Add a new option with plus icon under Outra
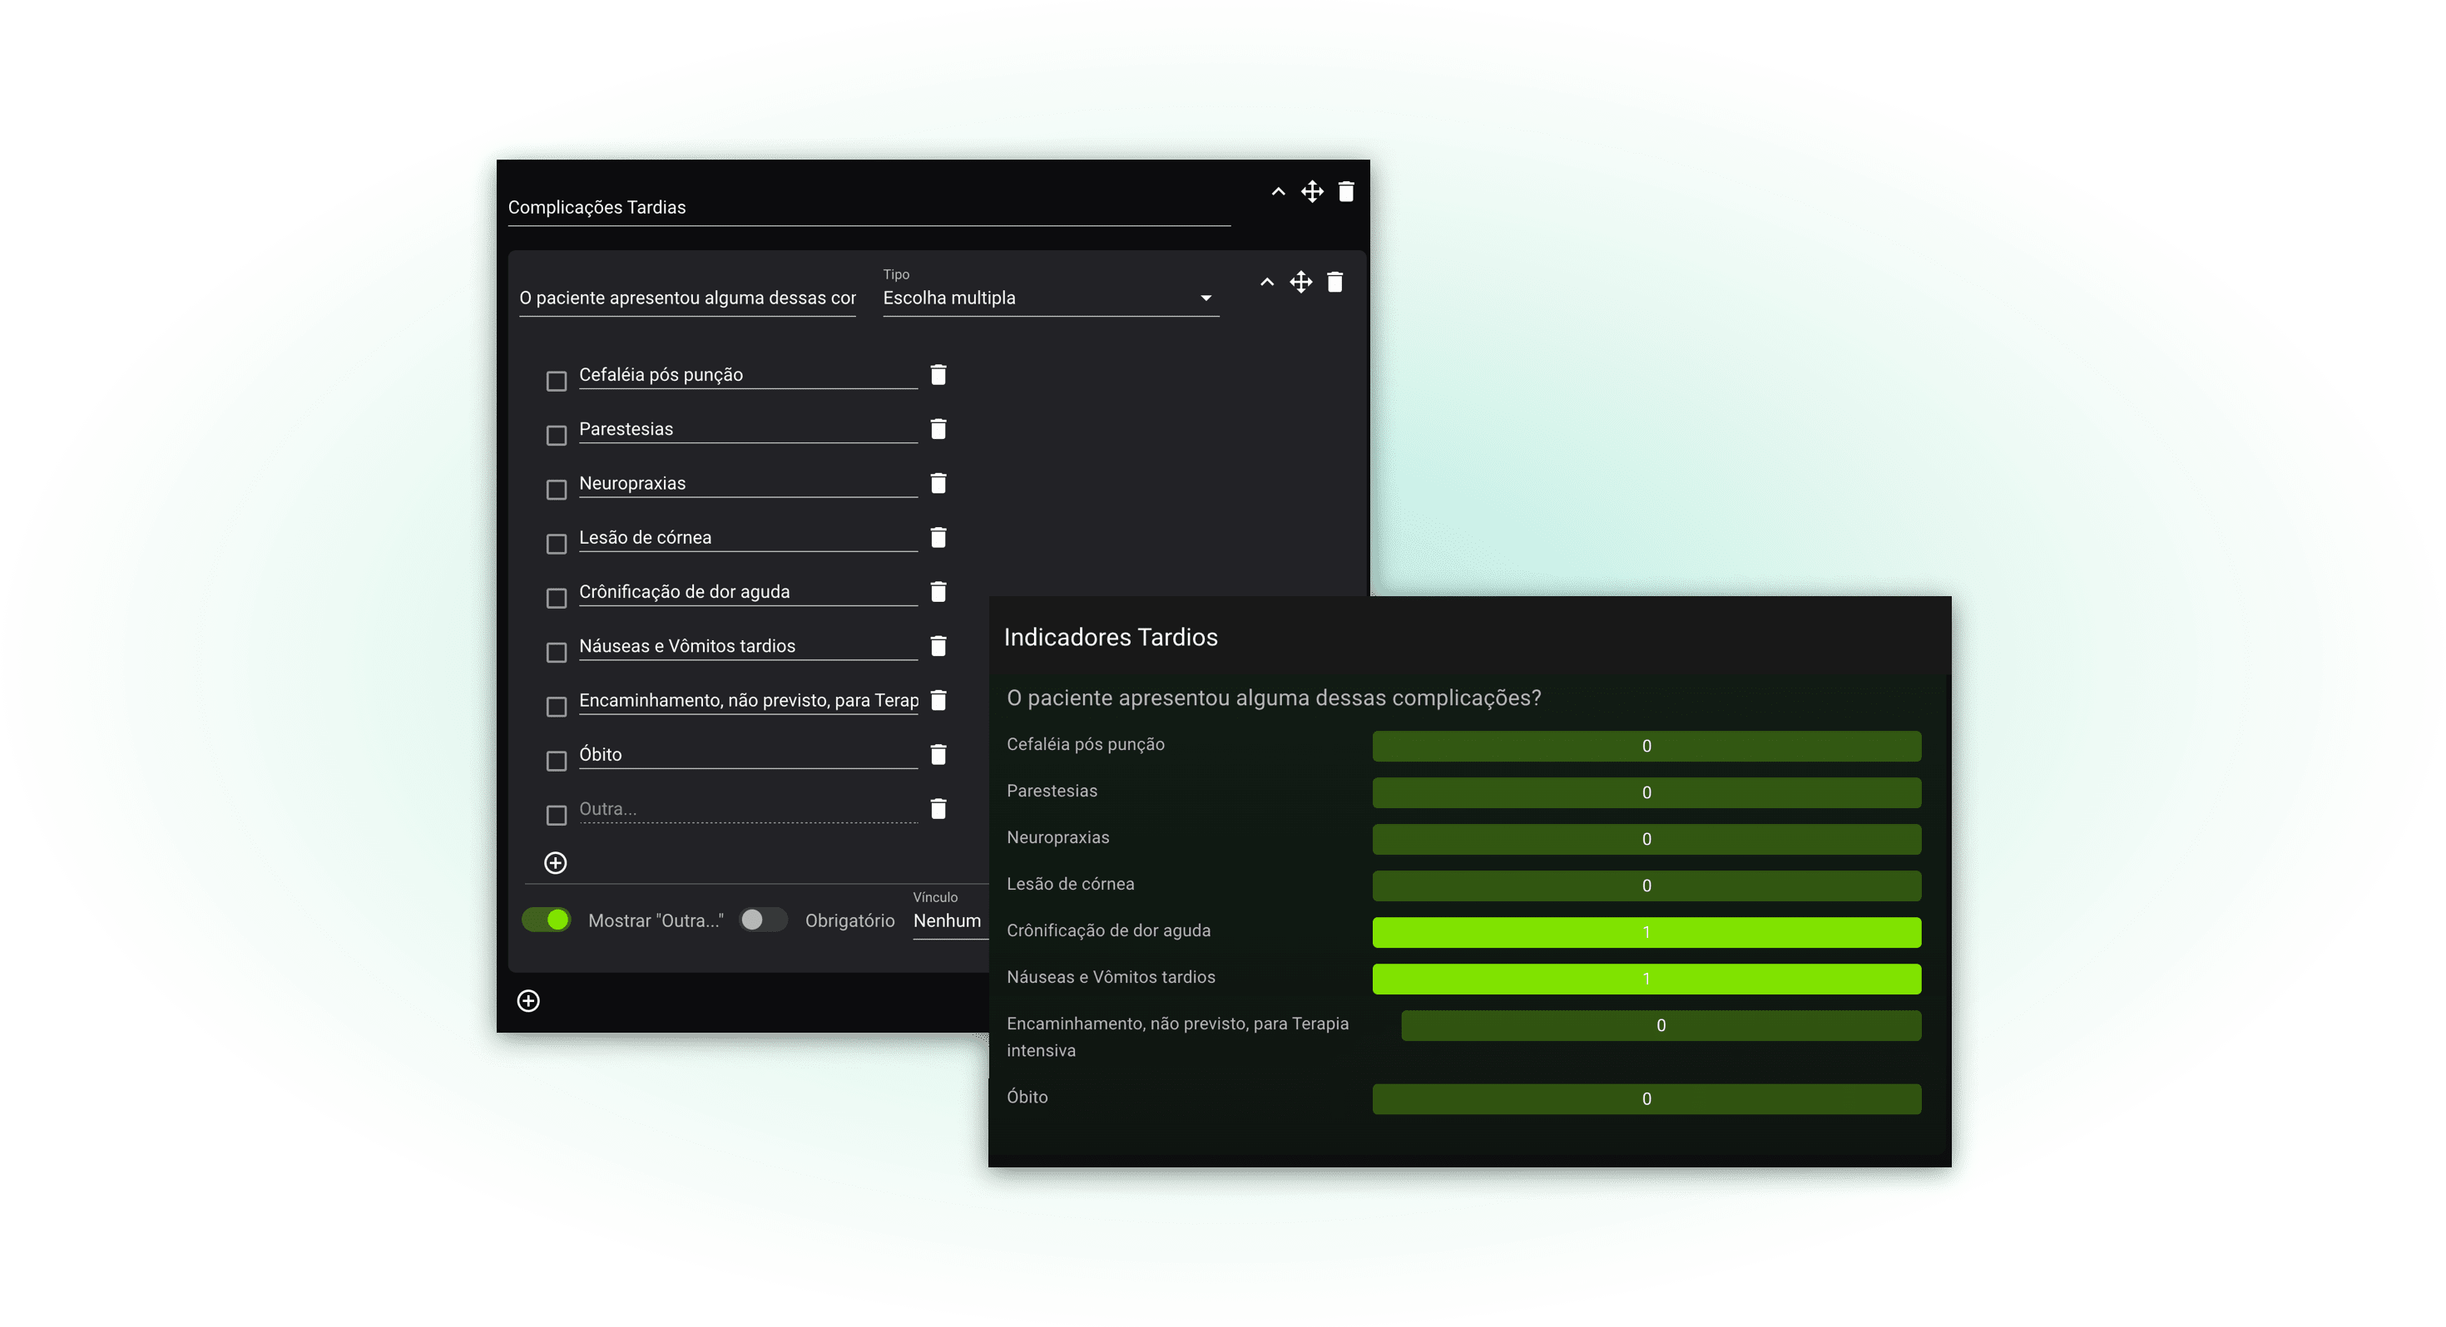Screen dimensions: 2446x1327 coord(556,863)
